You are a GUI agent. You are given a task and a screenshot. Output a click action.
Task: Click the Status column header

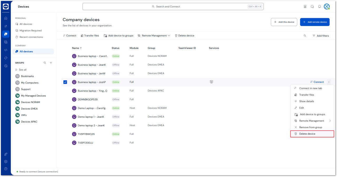tap(115, 48)
